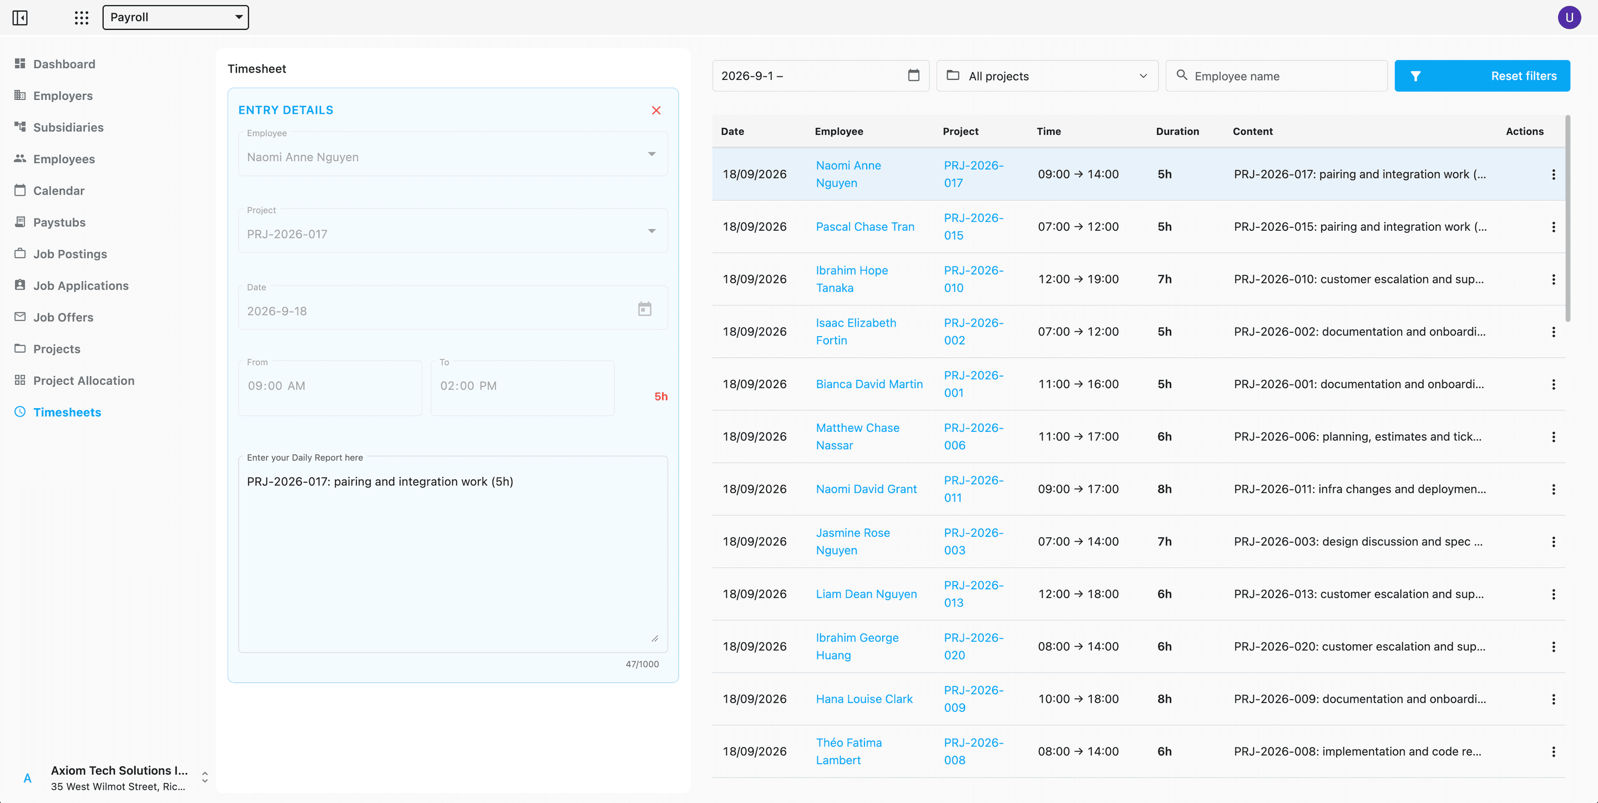Close the Entry Details panel
1598x803 pixels.
656,110
